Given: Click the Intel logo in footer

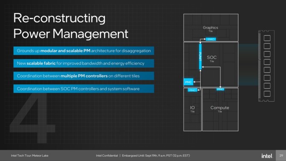Looking at the screenshot, I should (267, 156).
